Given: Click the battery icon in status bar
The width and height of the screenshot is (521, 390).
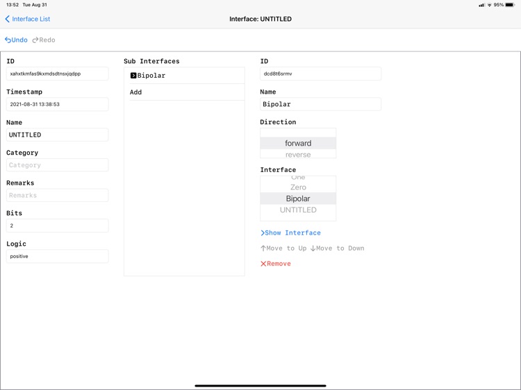Looking at the screenshot, I should (x=510, y=5).
